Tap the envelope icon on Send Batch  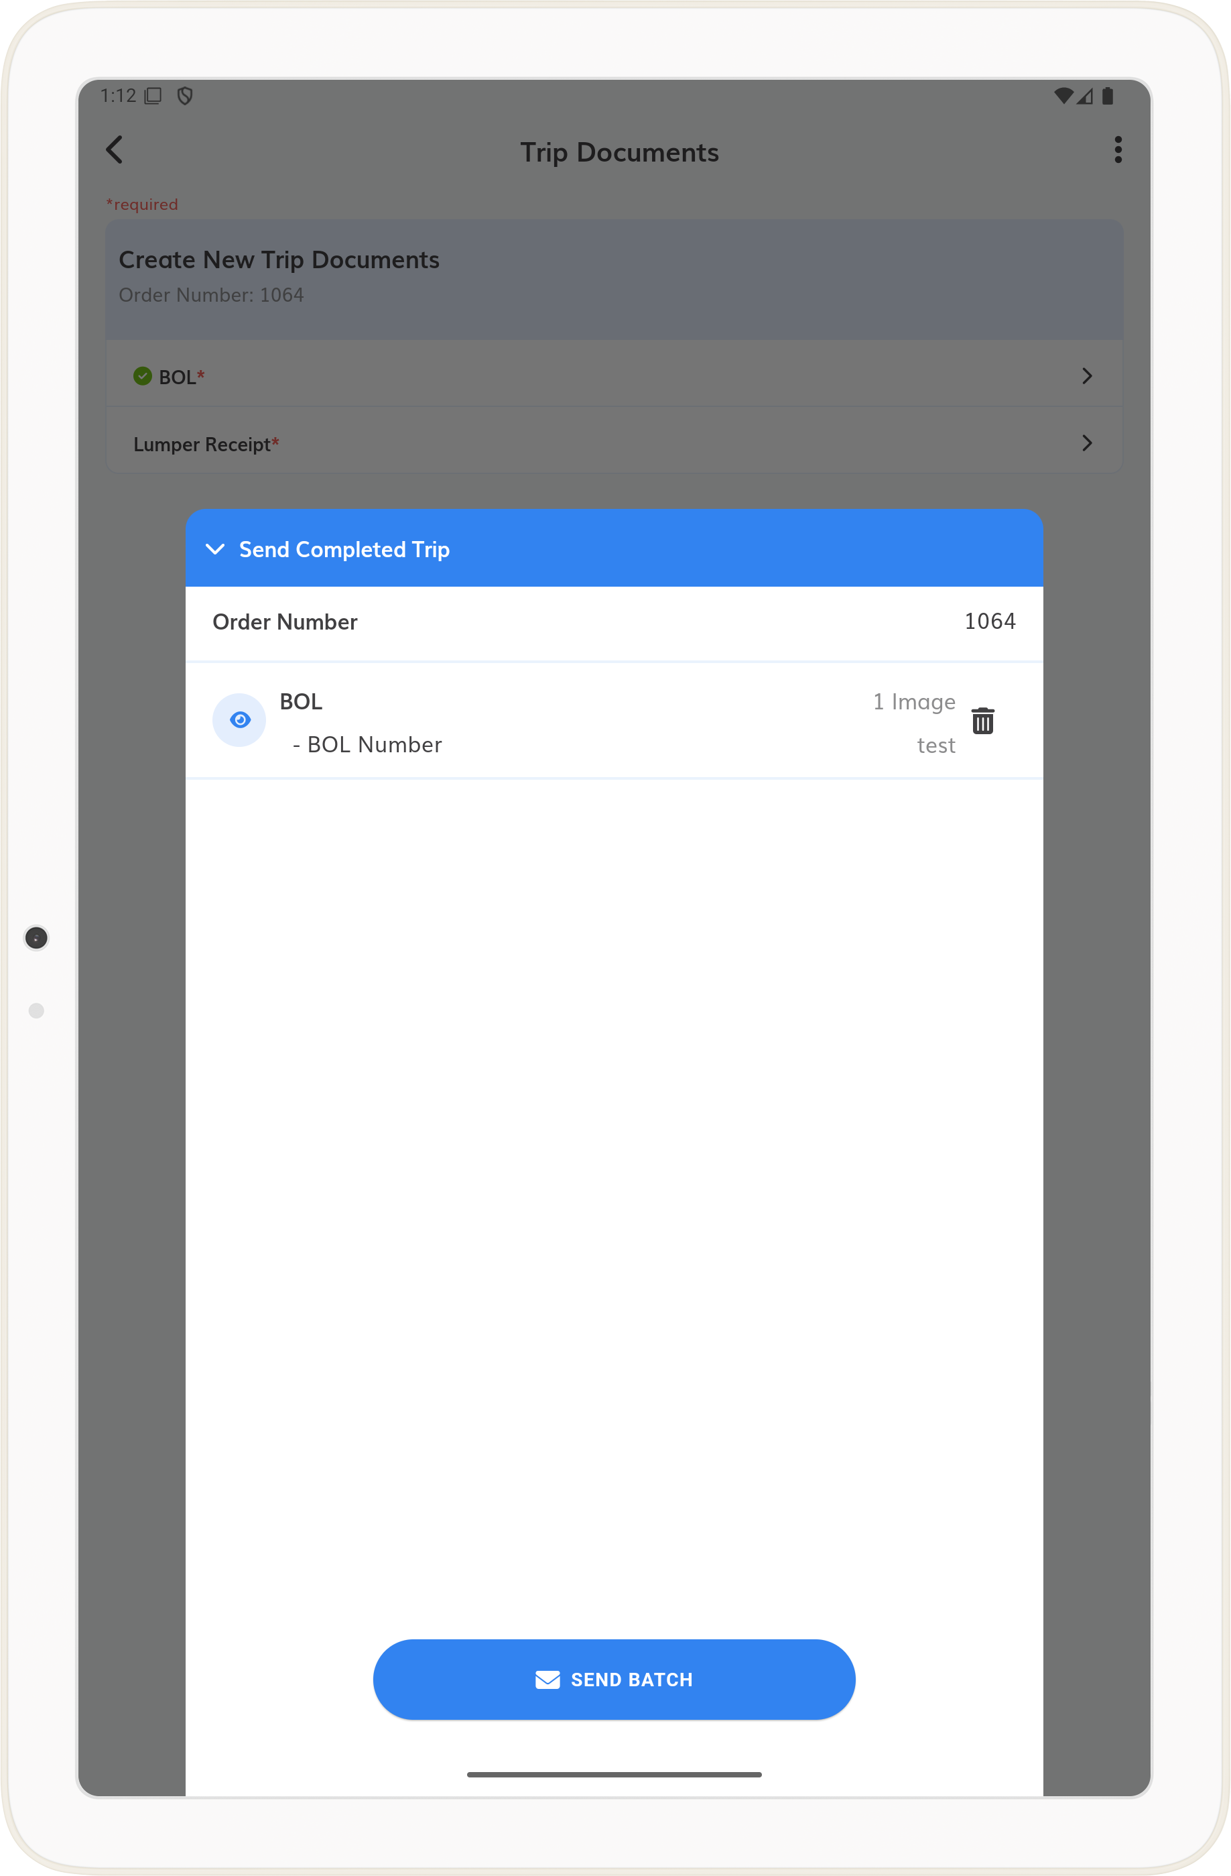point(547,1680)
